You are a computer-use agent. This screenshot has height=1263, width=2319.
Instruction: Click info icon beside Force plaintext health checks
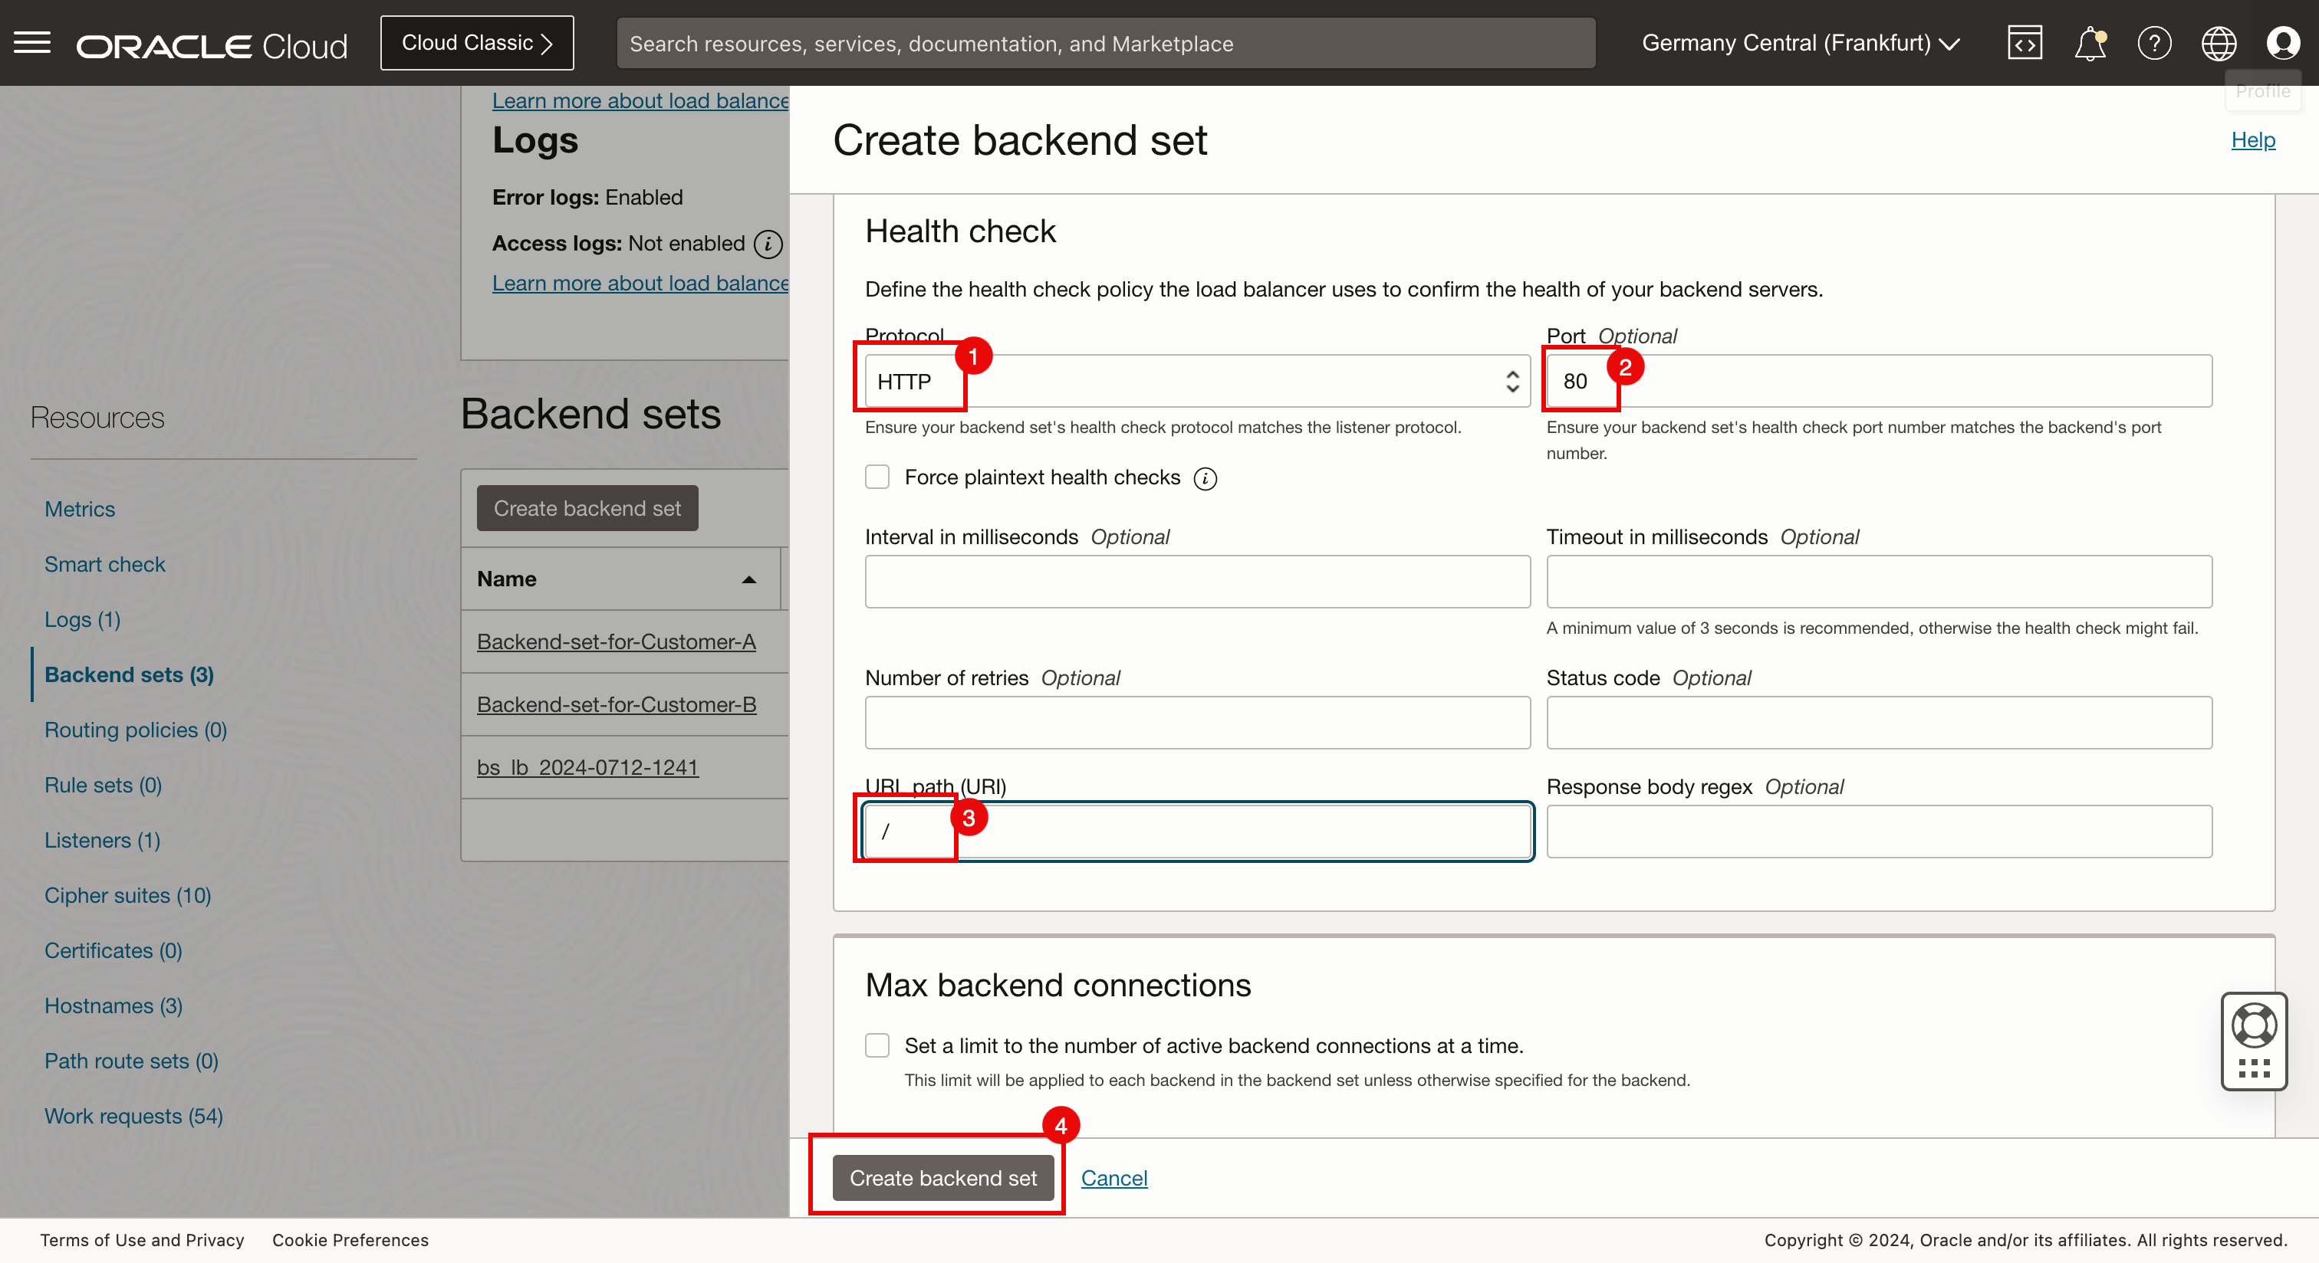1205,478
